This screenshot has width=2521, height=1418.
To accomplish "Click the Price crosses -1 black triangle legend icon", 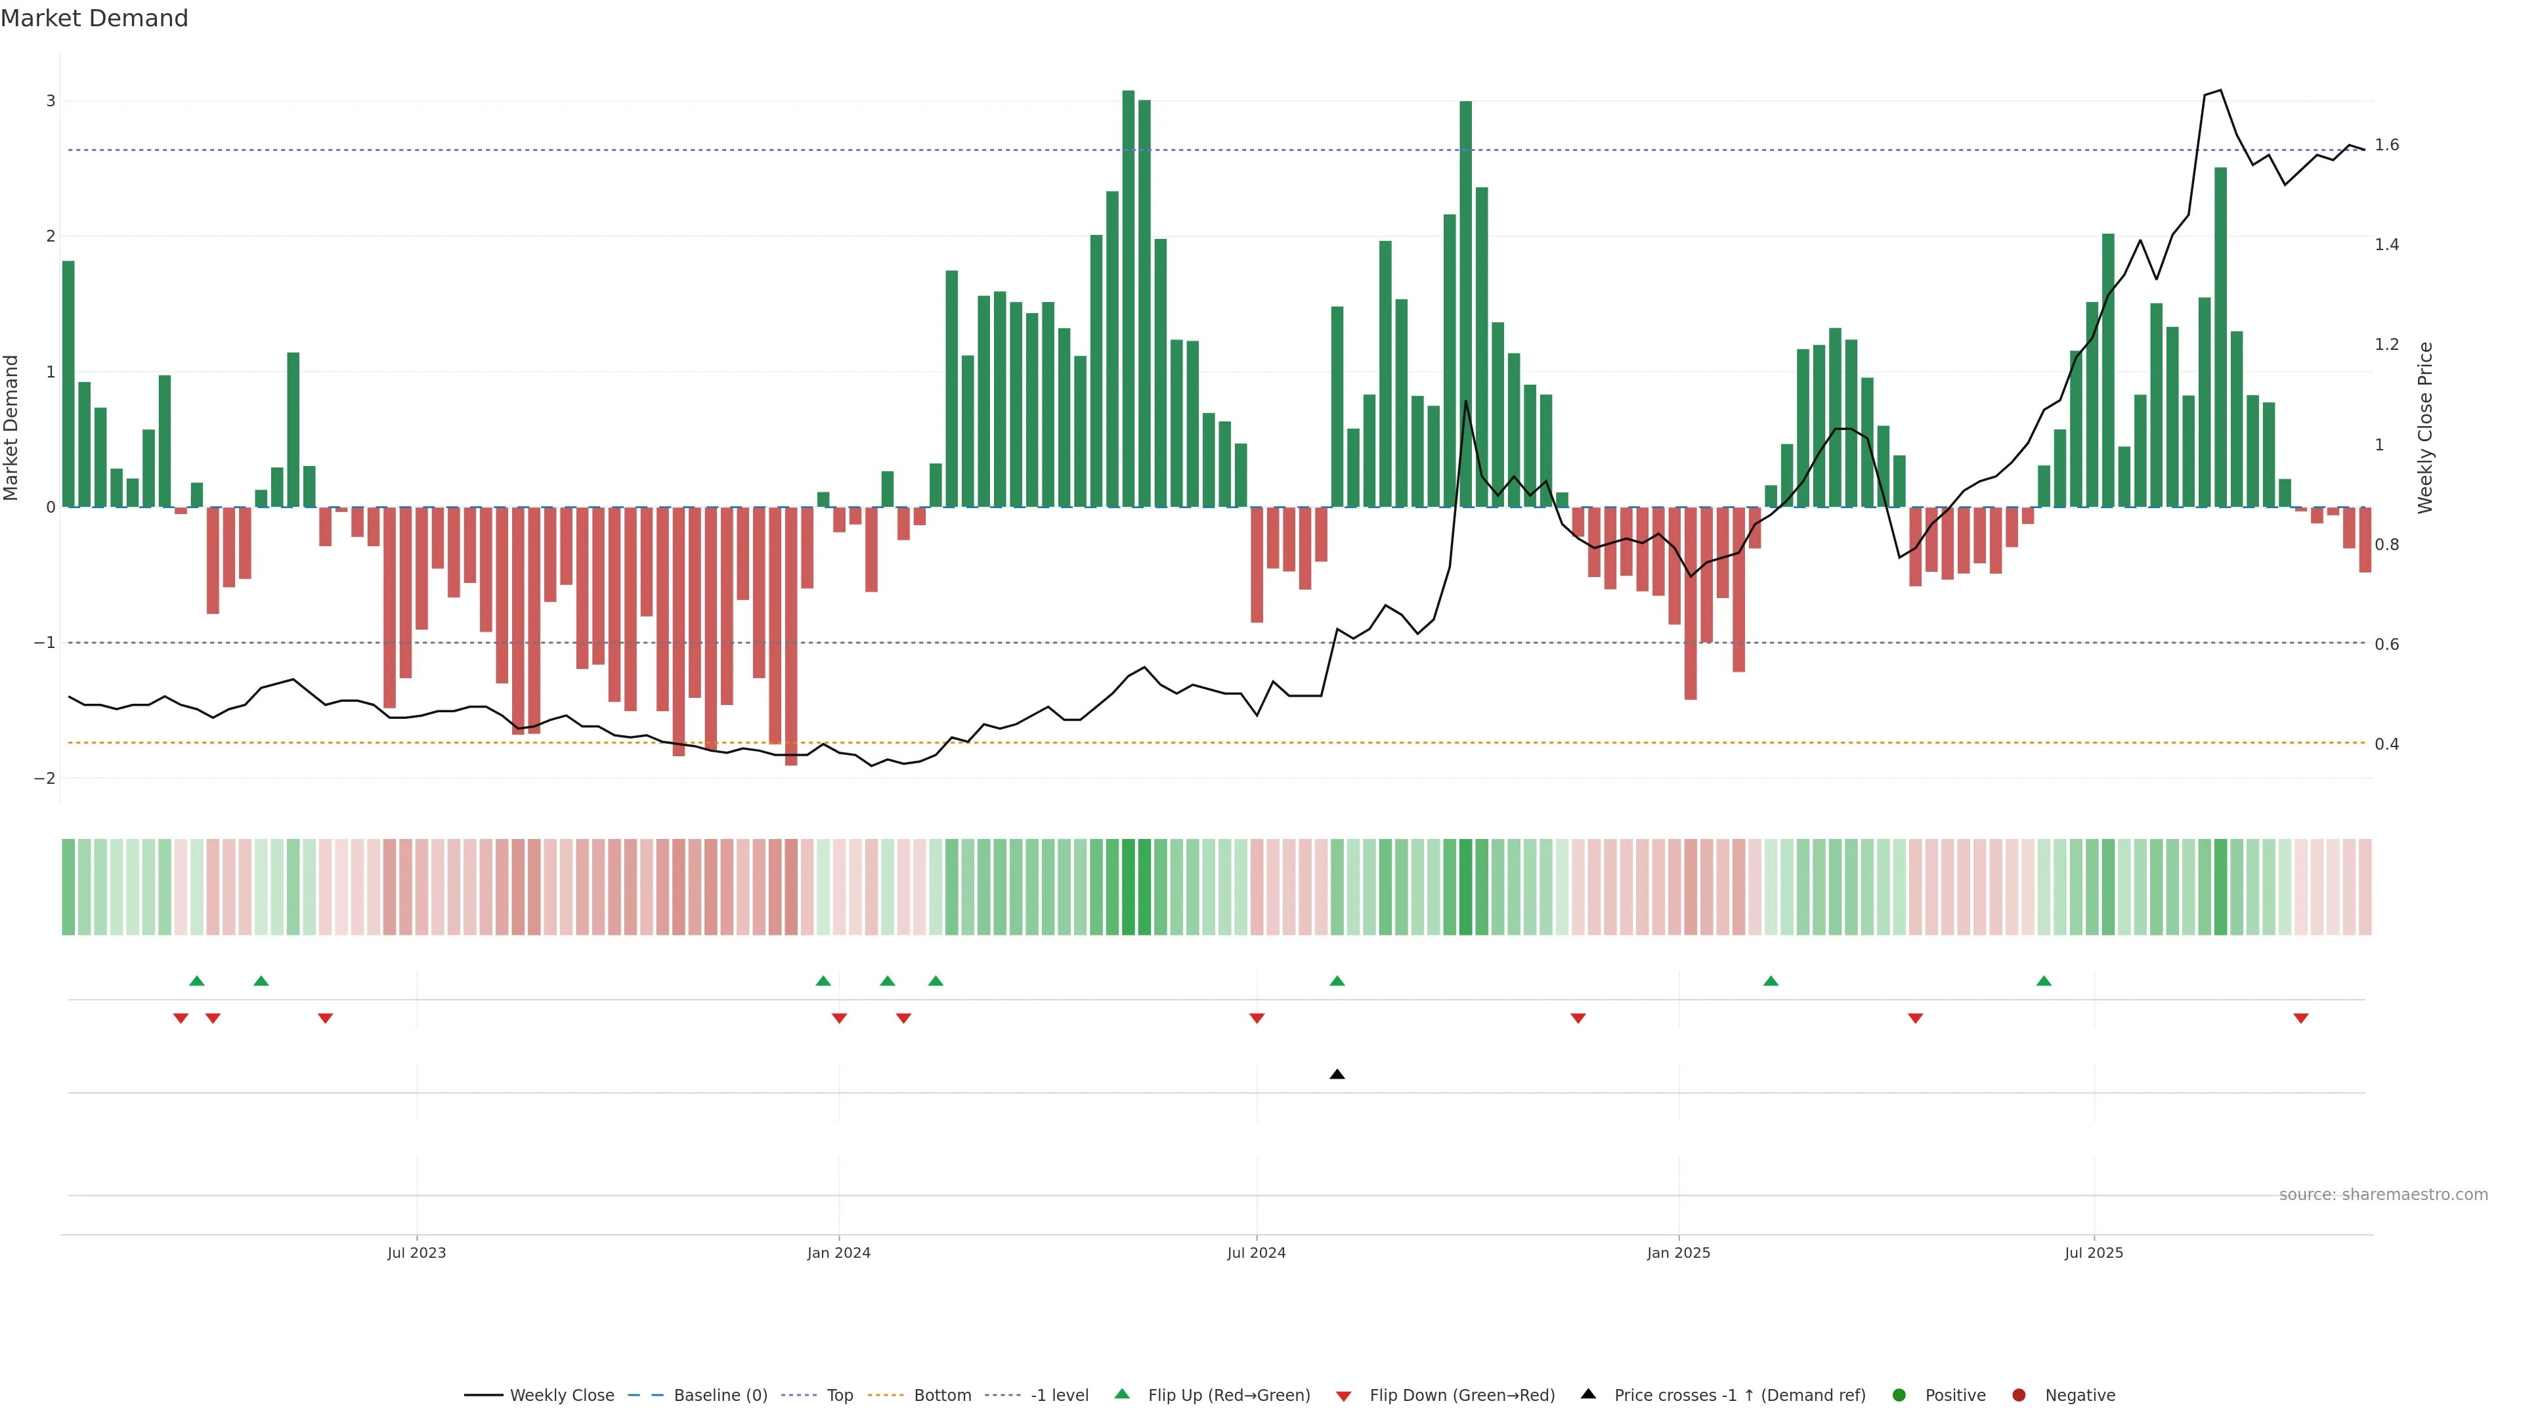I will click(1588, 1394).
